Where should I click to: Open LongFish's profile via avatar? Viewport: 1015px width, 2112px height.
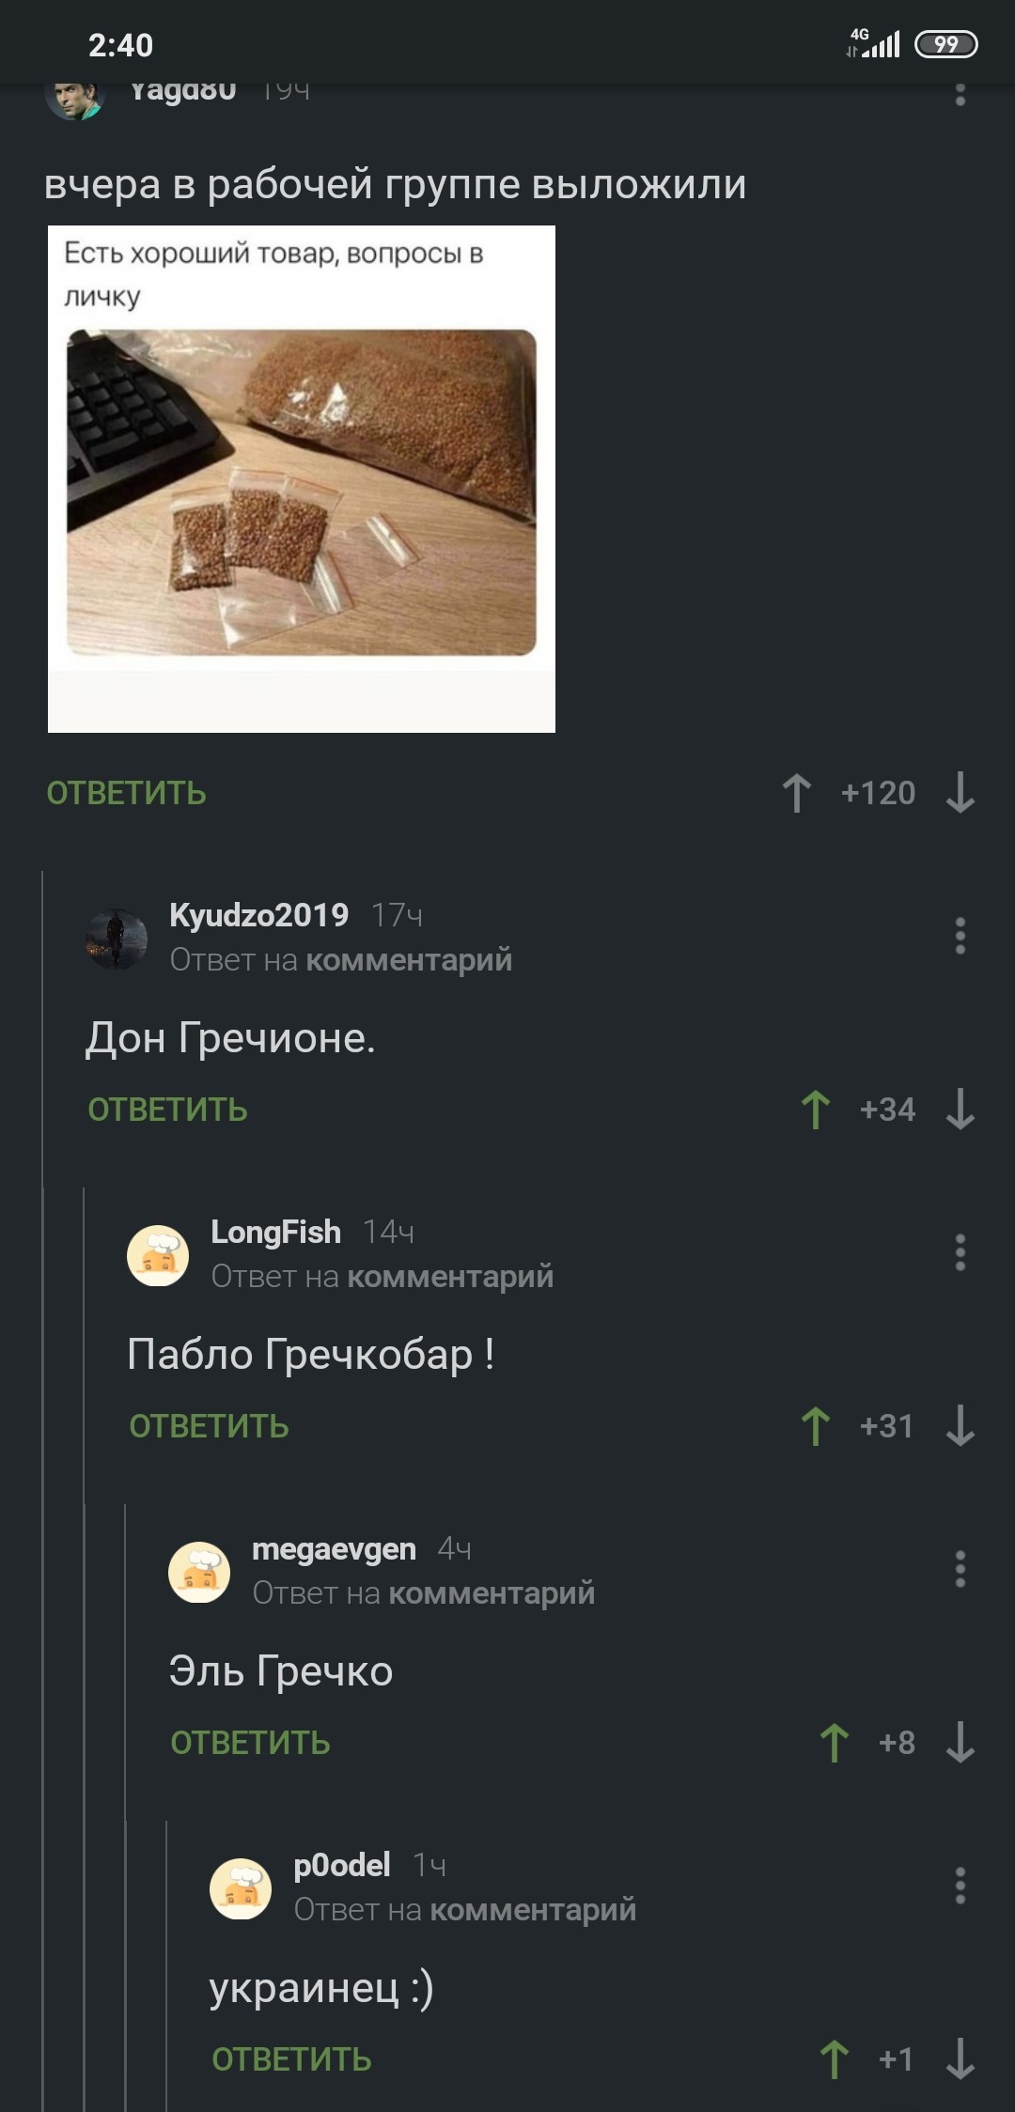[158, 1255]
